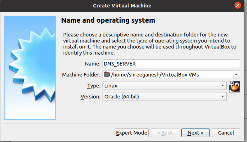Click the Oracle Linux 64-bit penguin icon
247x142 pixels.
[234, 87]
